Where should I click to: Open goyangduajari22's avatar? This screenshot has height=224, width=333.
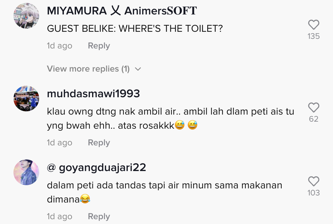pos(26,172)
